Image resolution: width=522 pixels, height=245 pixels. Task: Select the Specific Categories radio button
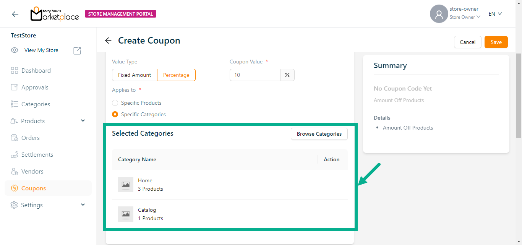(x=115, y=114)
